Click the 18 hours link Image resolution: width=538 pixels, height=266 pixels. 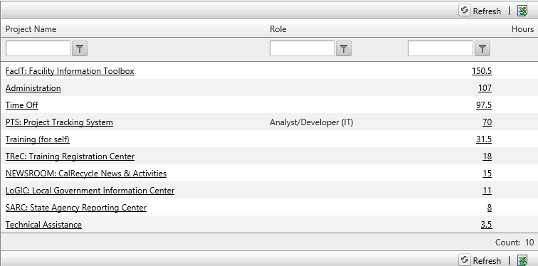point(487,156)
